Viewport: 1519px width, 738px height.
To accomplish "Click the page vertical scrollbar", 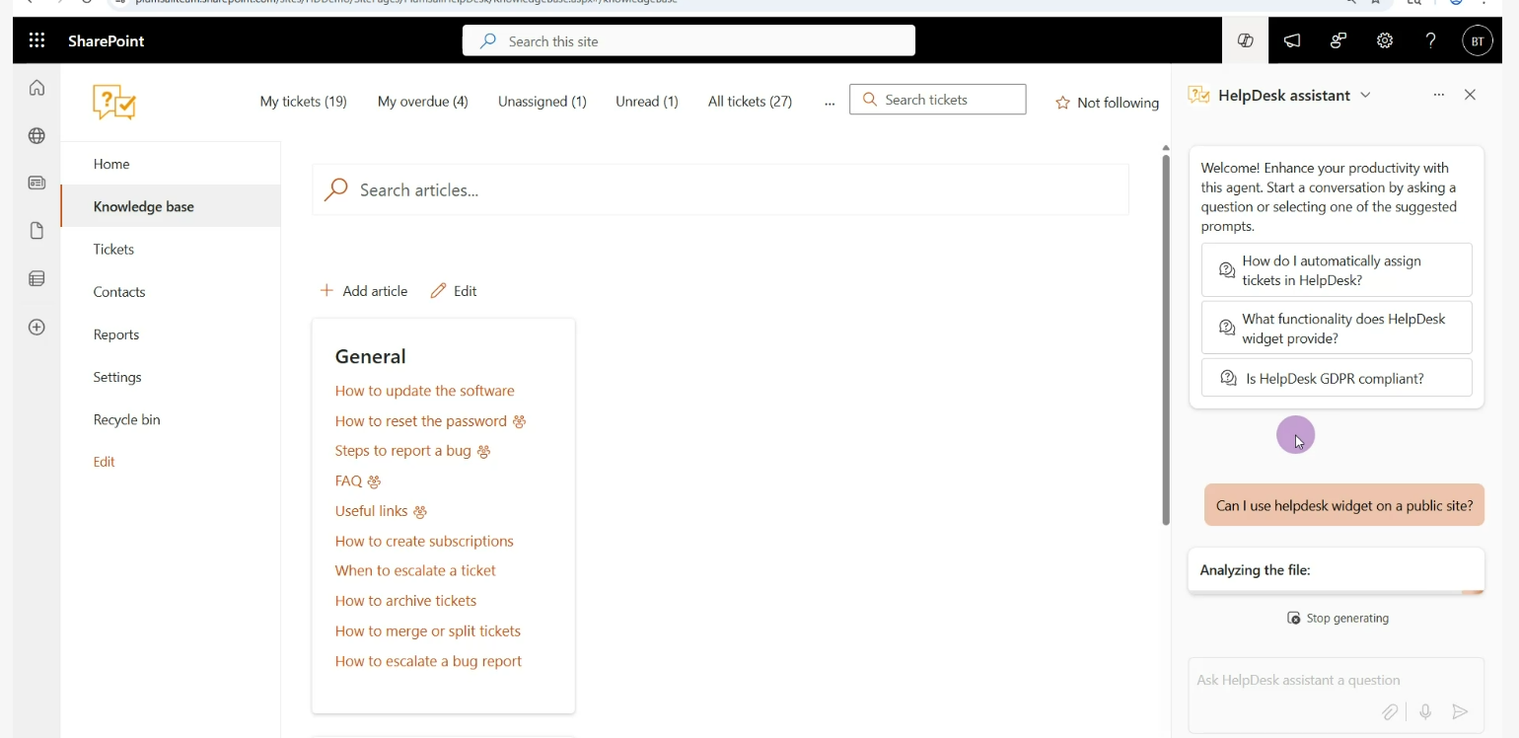I will pos(1165,339).
